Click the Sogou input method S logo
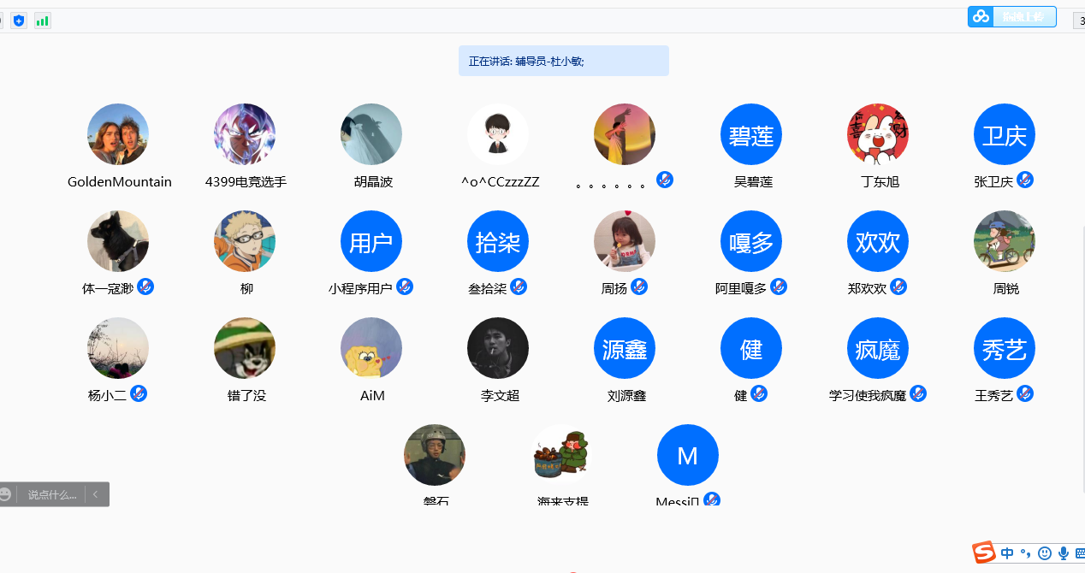 pos(984,553)
